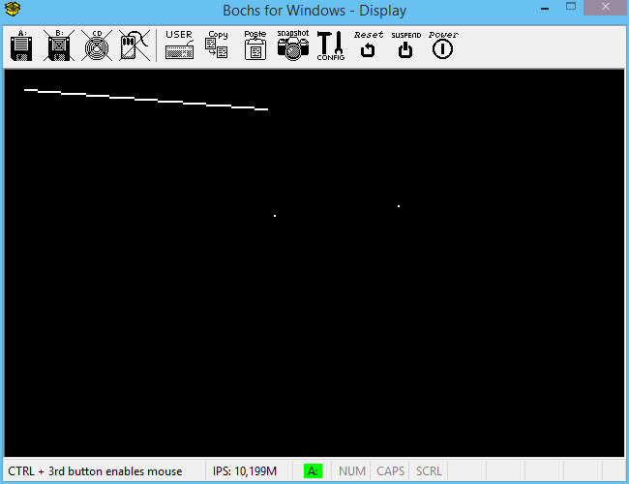
Task: Click the green A: drive status indicator
Action: click(x=313, y=470)
